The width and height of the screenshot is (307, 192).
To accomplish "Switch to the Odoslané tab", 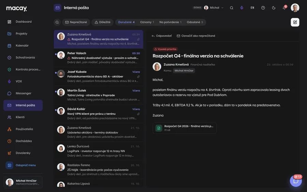I will [x=195, y=22].
